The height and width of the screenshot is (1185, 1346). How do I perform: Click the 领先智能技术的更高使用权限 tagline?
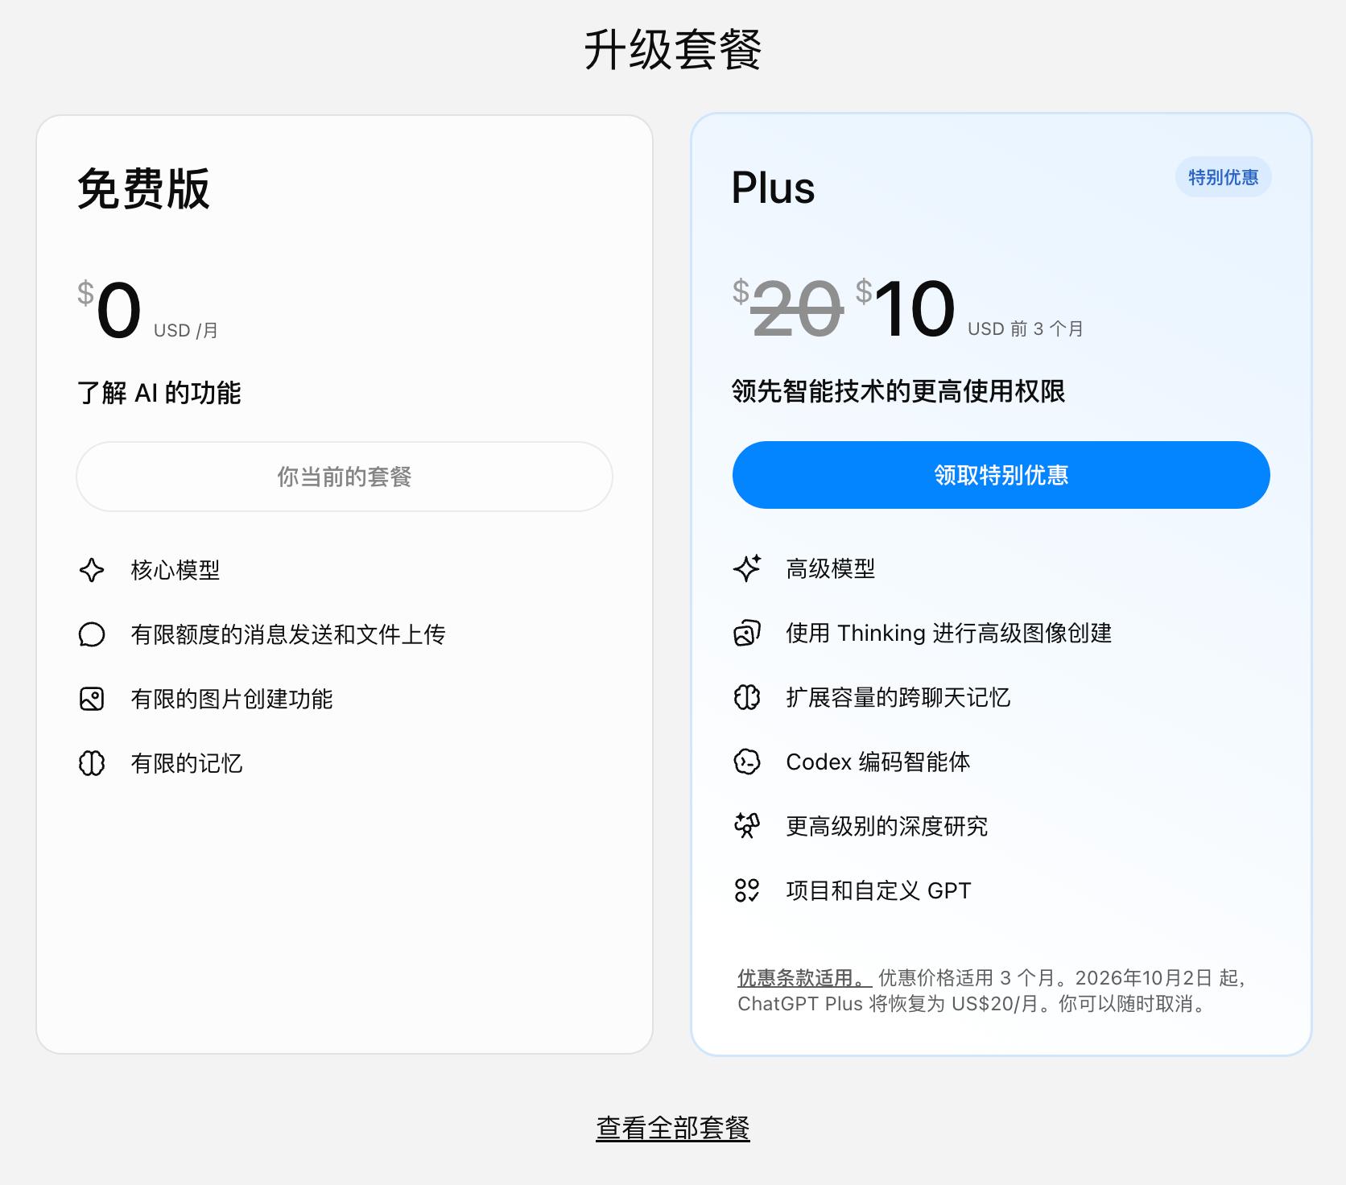click(x=898, y=391)
